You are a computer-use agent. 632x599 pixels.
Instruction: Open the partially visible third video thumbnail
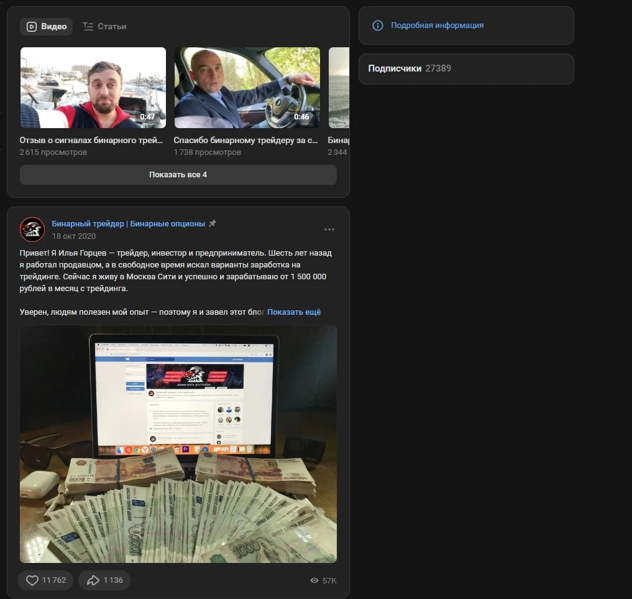point(339,88)
